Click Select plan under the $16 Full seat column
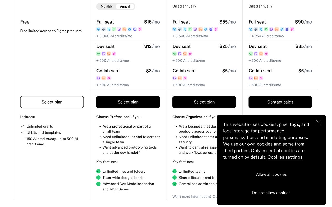 [x=128, y=102]
